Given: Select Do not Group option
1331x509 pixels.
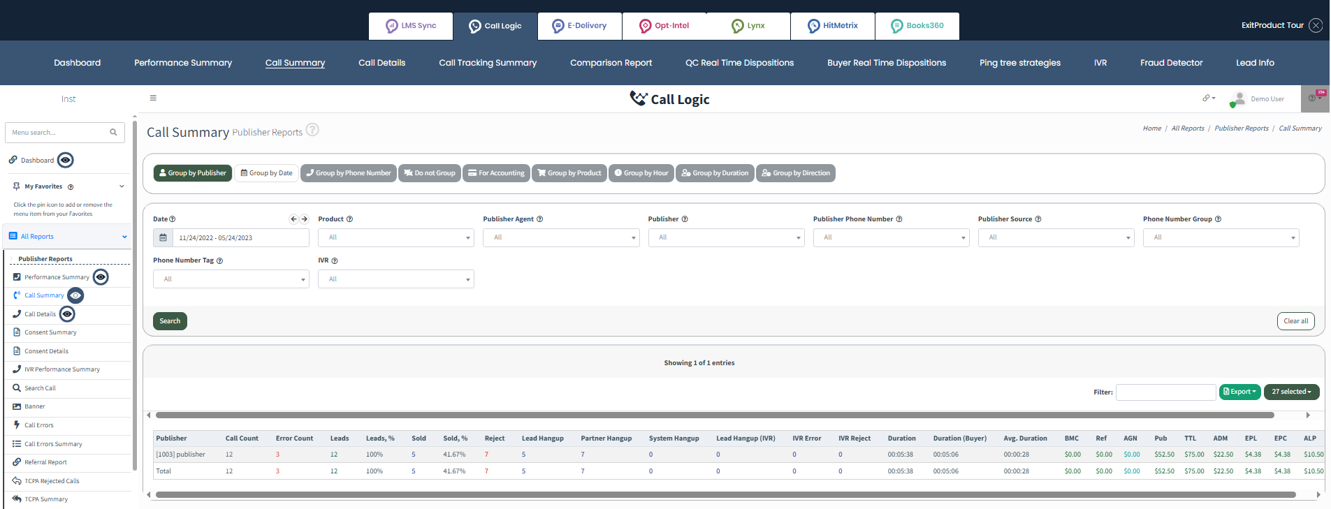Looking at the screenshot, I should [430, 173].
